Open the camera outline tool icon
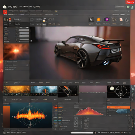The height and width of the screenshot is (135, 135). coord(114,20)
